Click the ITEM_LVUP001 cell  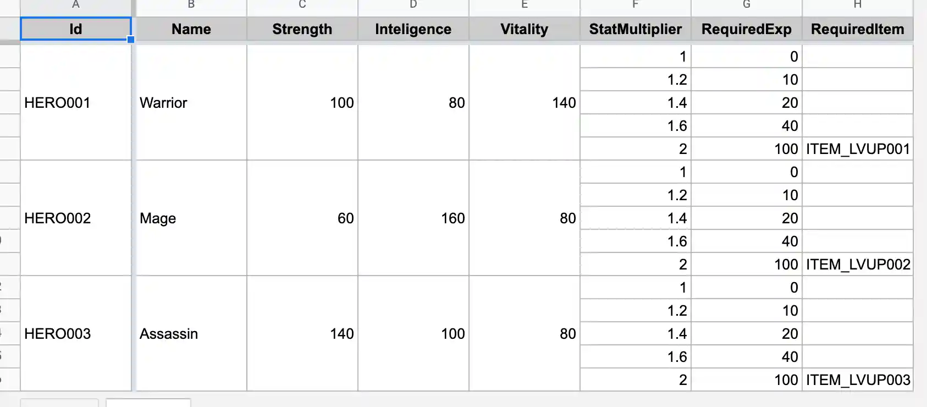(857, 148)
